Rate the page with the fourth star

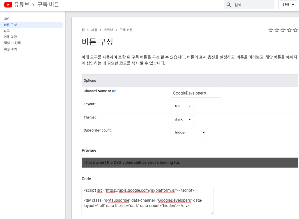[289, 30]
